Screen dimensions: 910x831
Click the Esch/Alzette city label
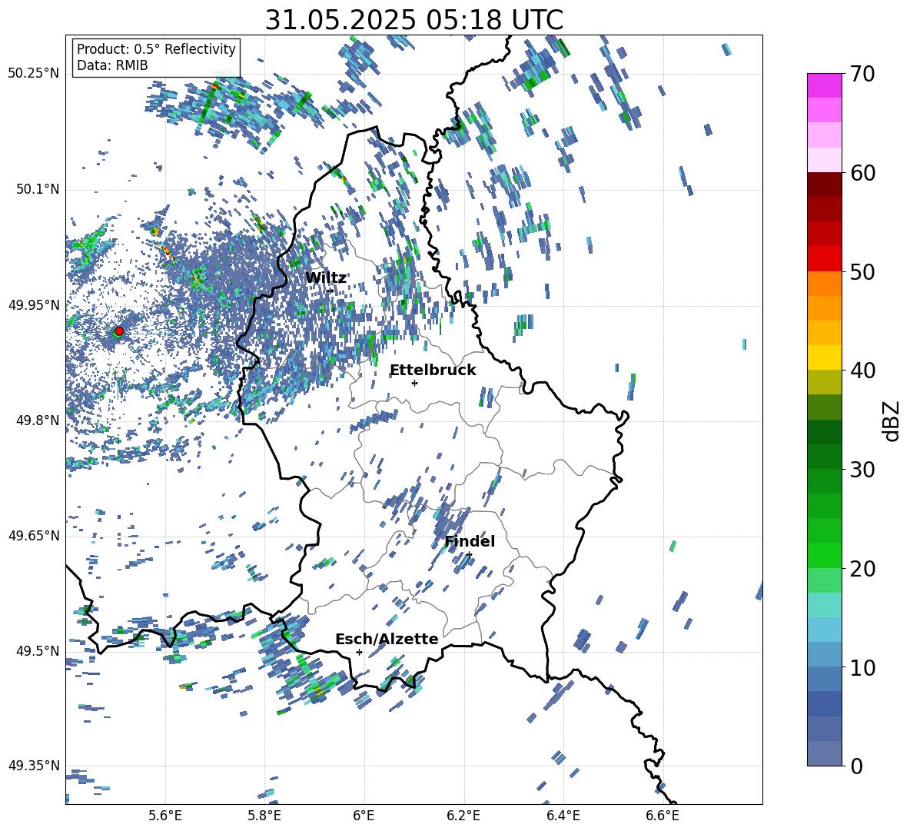click(387, 639)
